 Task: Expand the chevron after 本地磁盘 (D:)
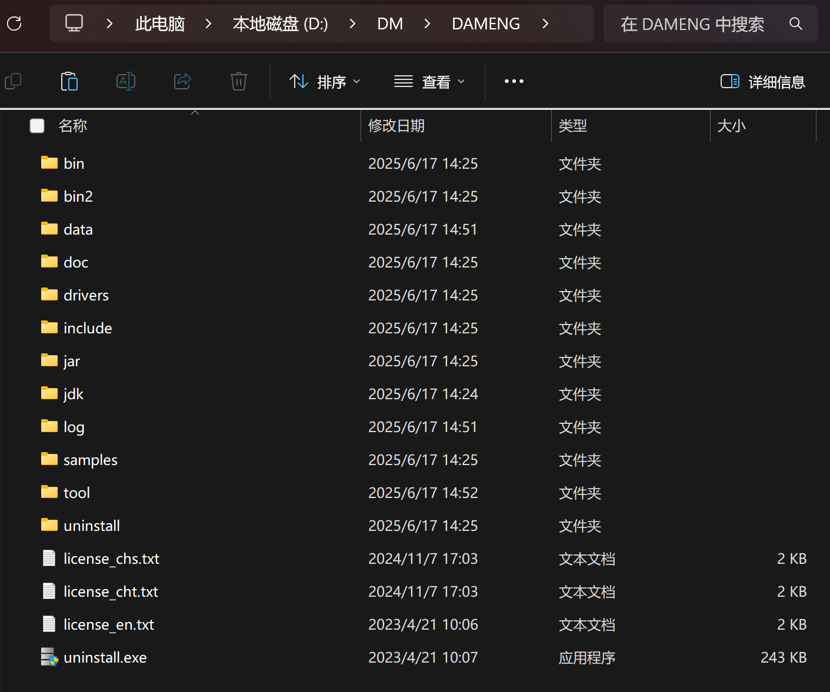pyautogui.click(x=352, y=24)
